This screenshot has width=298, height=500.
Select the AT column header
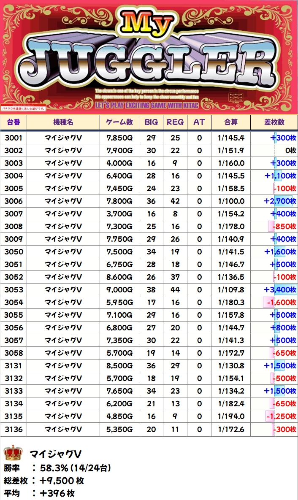[199, 122]
